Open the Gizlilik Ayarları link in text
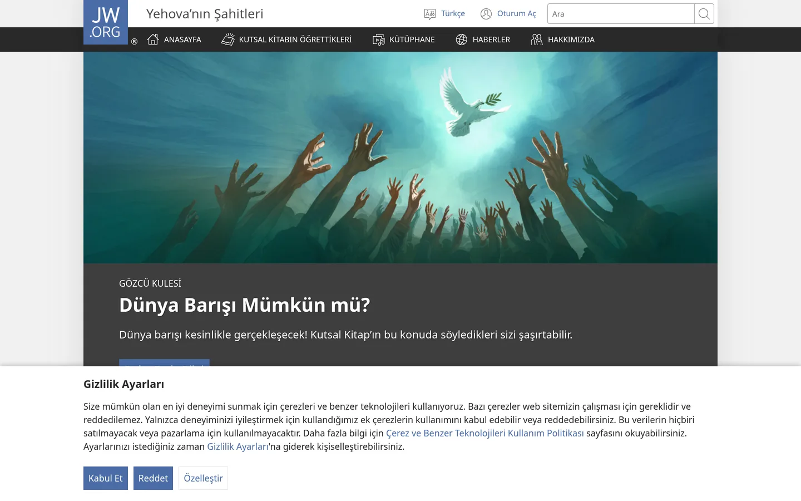Viewport: 801px width, 501px height. [238, 446]
